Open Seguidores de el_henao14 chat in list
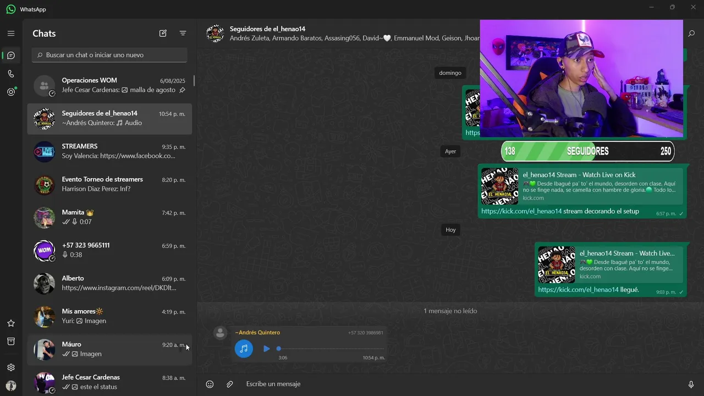This screenshot has height=396, width=704. pyautogui.click(x=109, y=118)
